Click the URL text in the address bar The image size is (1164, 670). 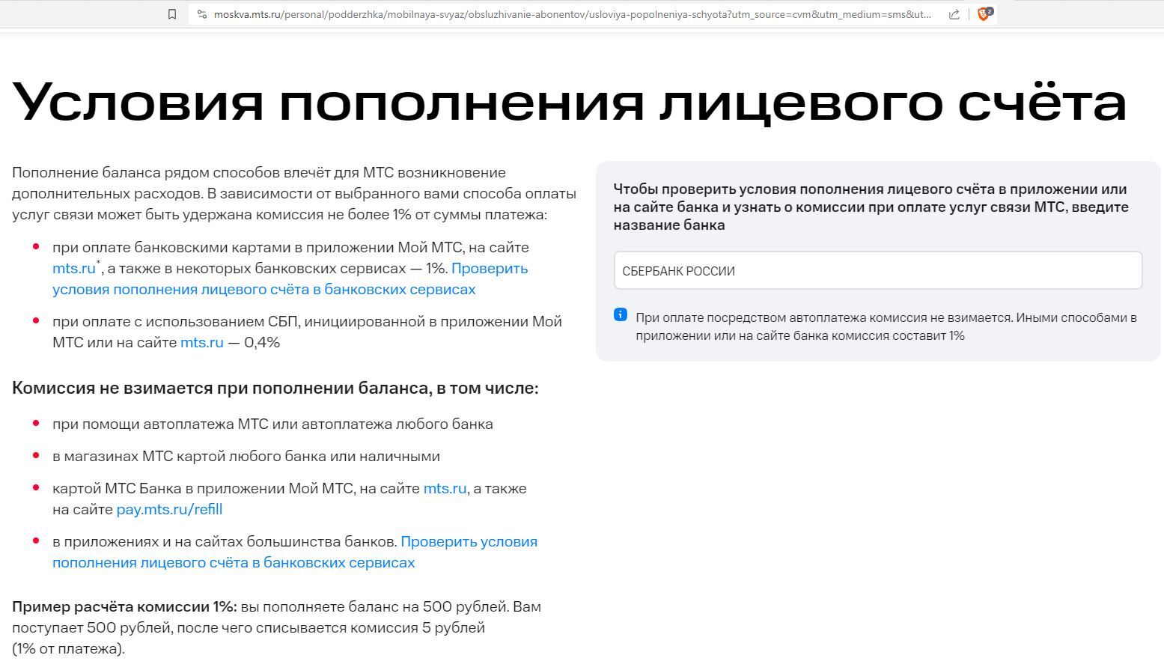573,14
